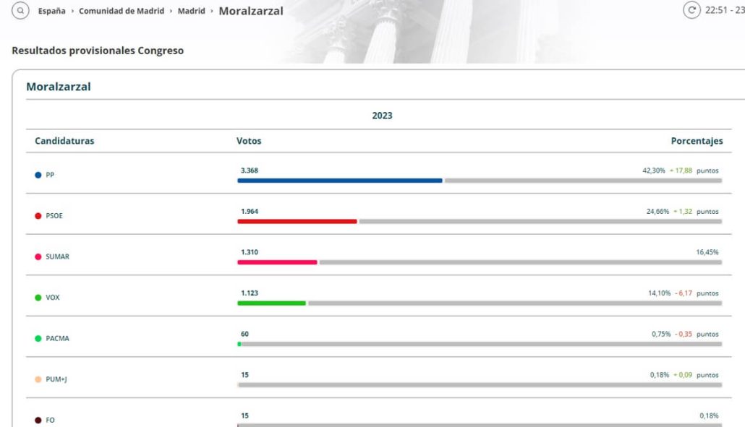Screen dimensions: 745x427
Task: Click the Porcentajes column header
Action: [697, 141]
